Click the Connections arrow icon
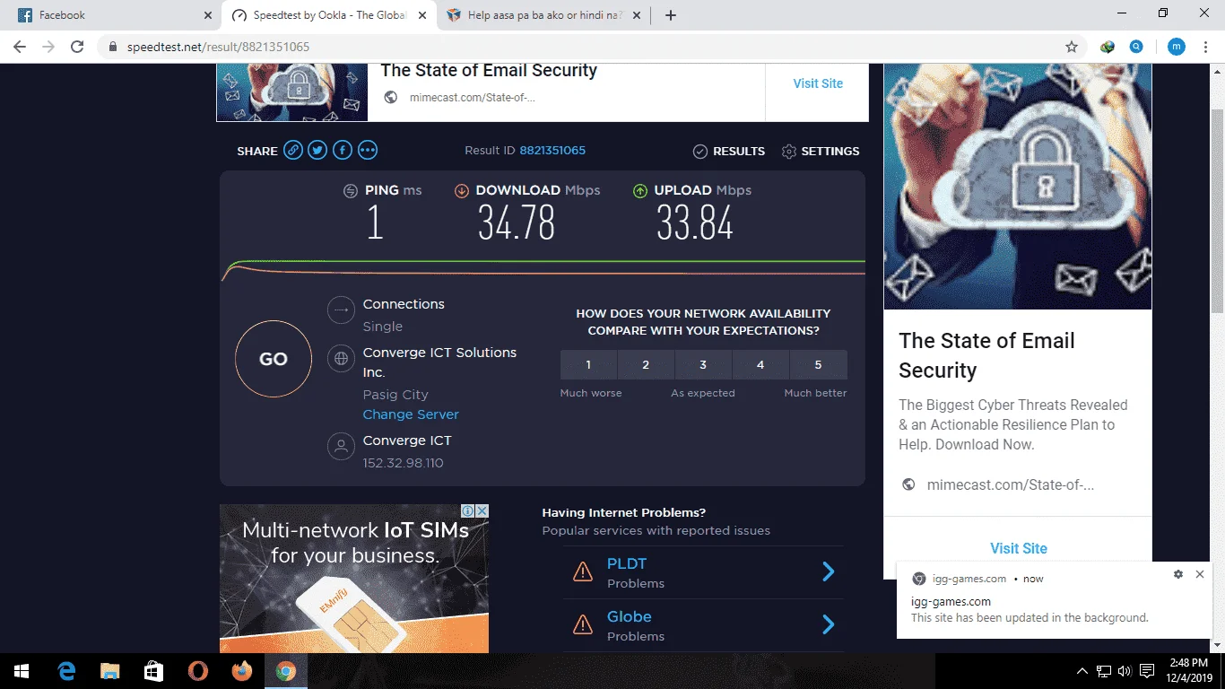 click(x=341, y=310)
